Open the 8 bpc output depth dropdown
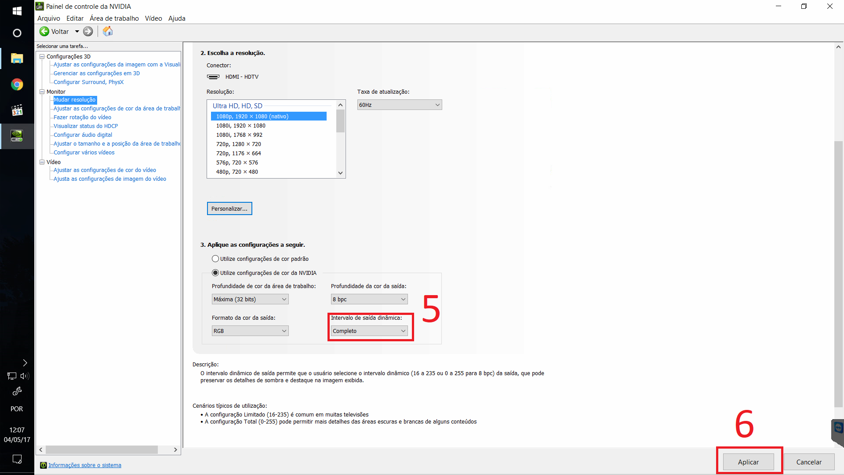Viewport: 844px width, 475px height. point(369,299)
